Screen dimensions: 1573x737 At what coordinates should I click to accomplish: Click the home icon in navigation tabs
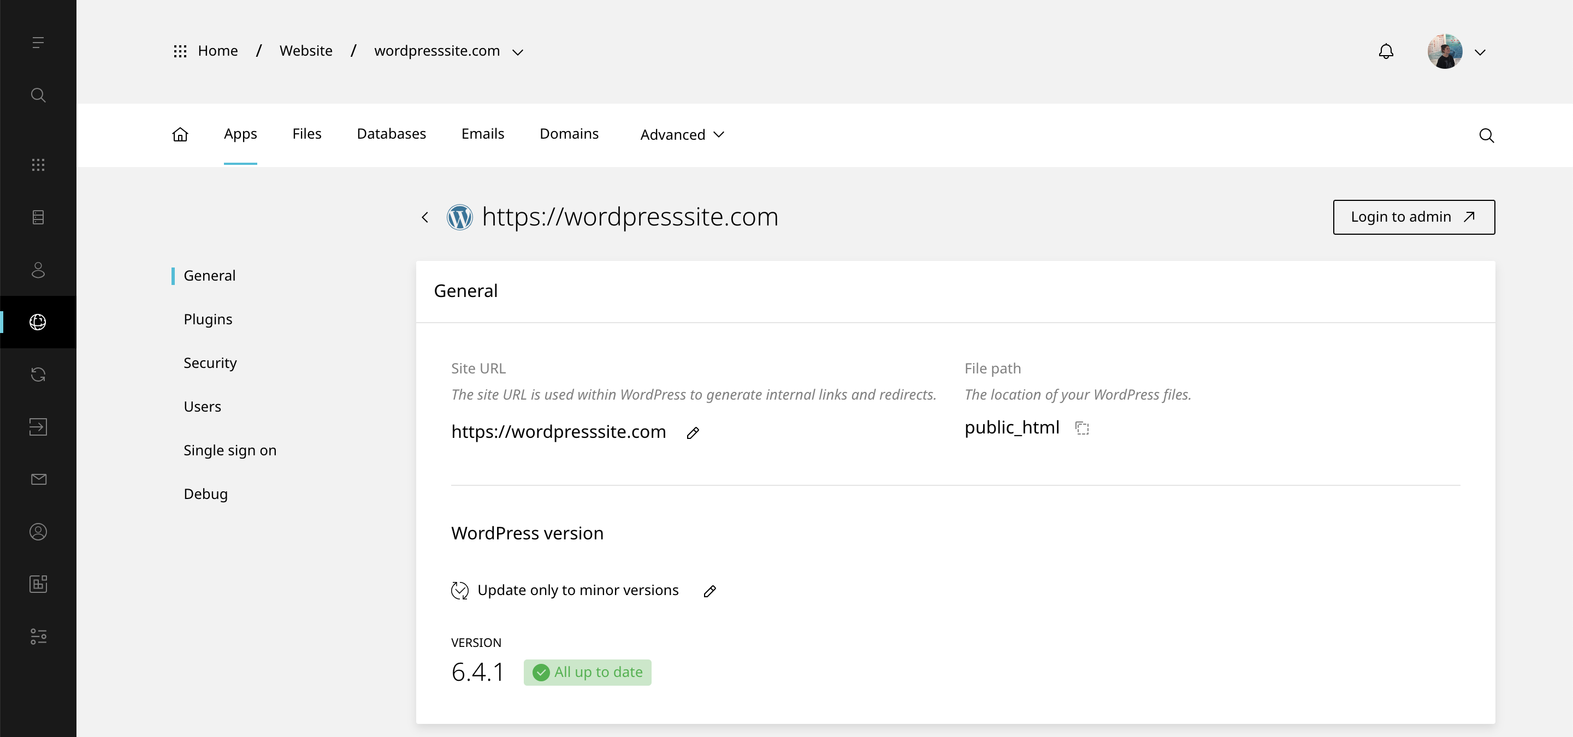pos(180,134)
